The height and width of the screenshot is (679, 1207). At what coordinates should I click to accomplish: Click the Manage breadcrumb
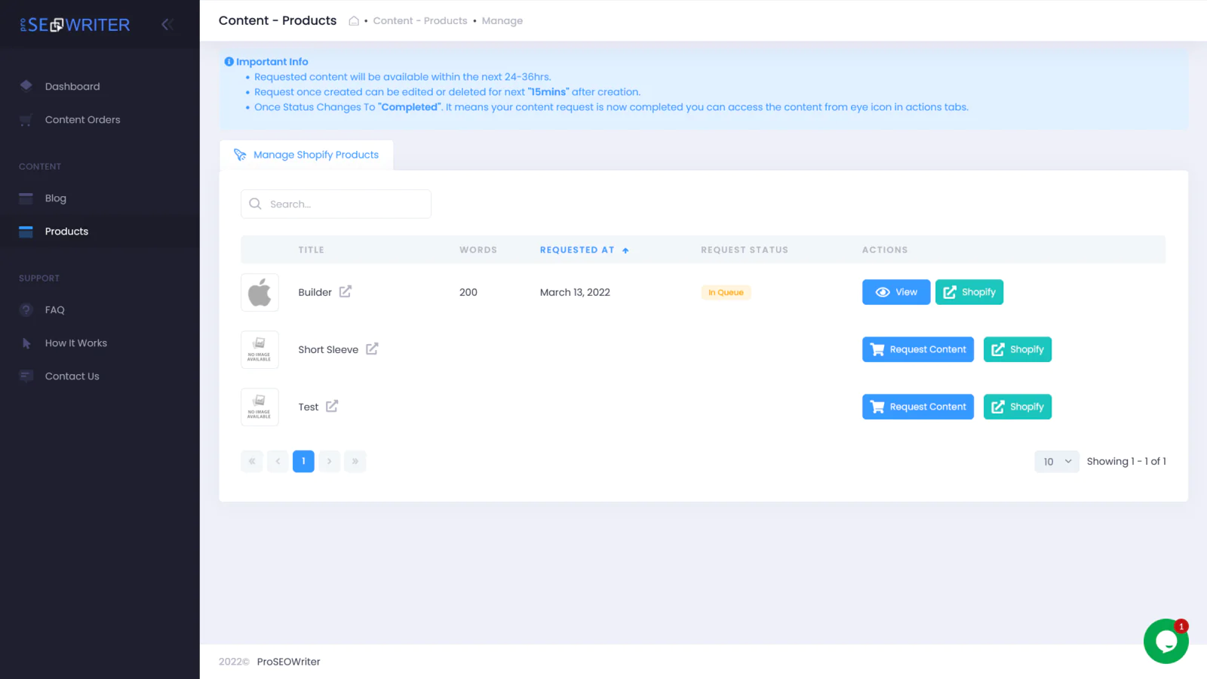coord(502,20)
